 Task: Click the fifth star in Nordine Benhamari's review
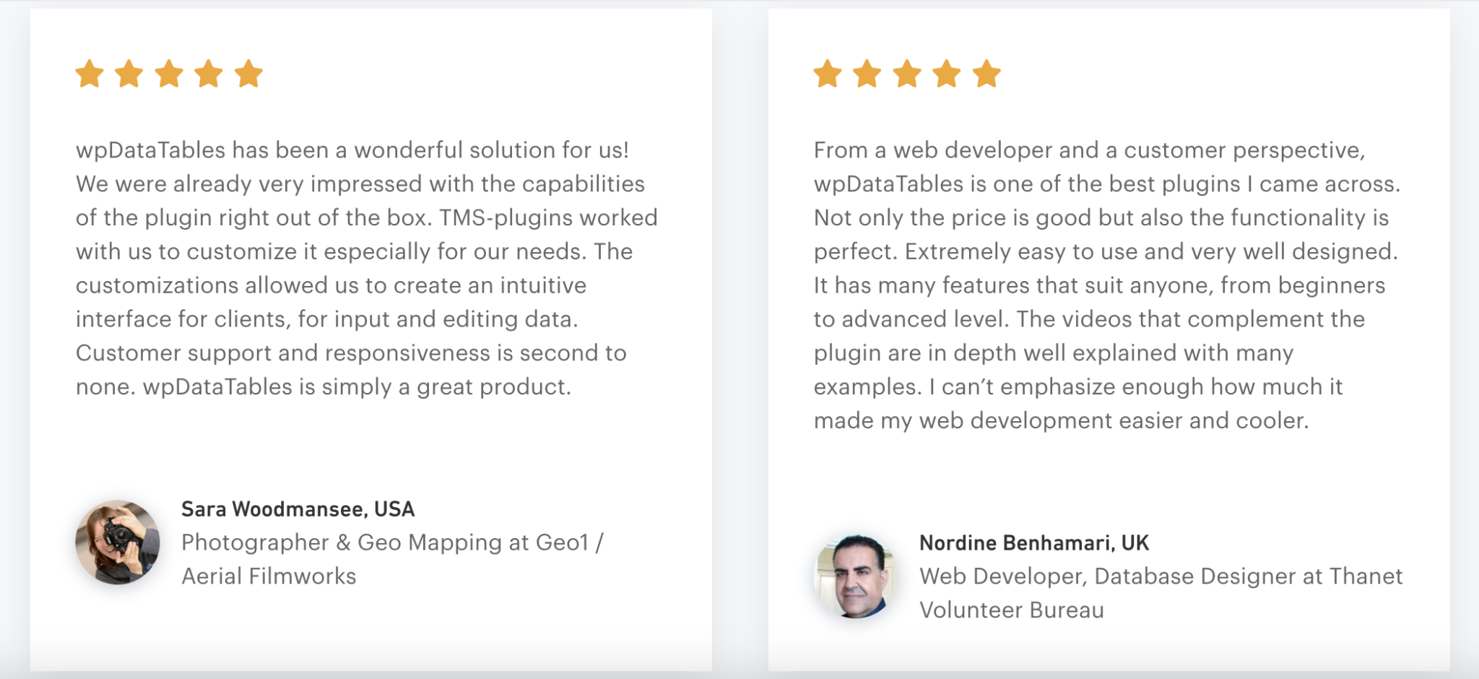(986, 74)
